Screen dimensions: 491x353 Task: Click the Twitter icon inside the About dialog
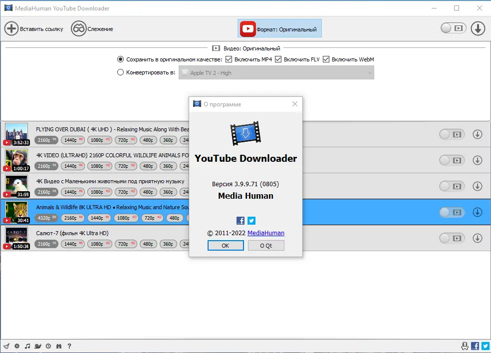(x=251, y=220)
